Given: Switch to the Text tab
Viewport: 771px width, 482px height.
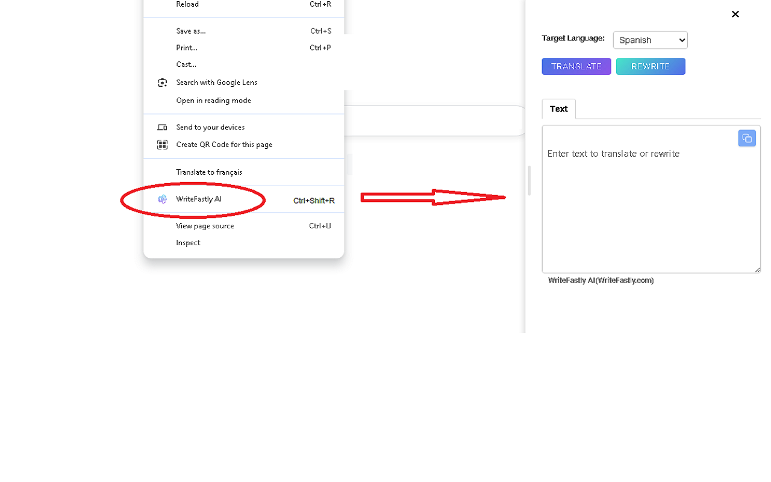Looking at the screenshot, I should click(x=558, y=109).
